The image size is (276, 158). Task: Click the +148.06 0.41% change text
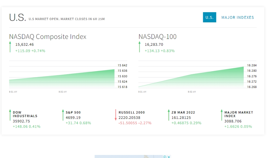click(26, 127)
